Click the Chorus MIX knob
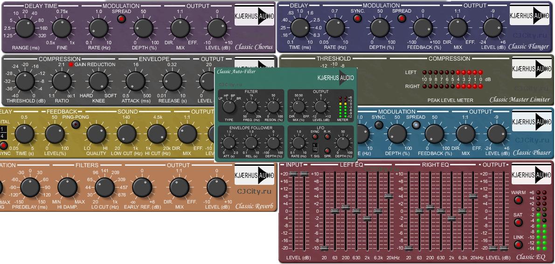The image size is (555, 264). coord(180,28)
